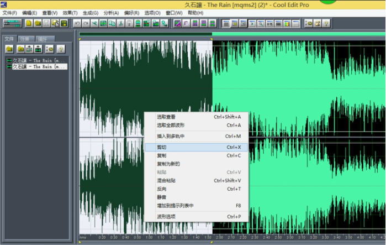Click the 2:00 mark on time ruler
This screenshot has height=245, width=386.
[219, 237]
